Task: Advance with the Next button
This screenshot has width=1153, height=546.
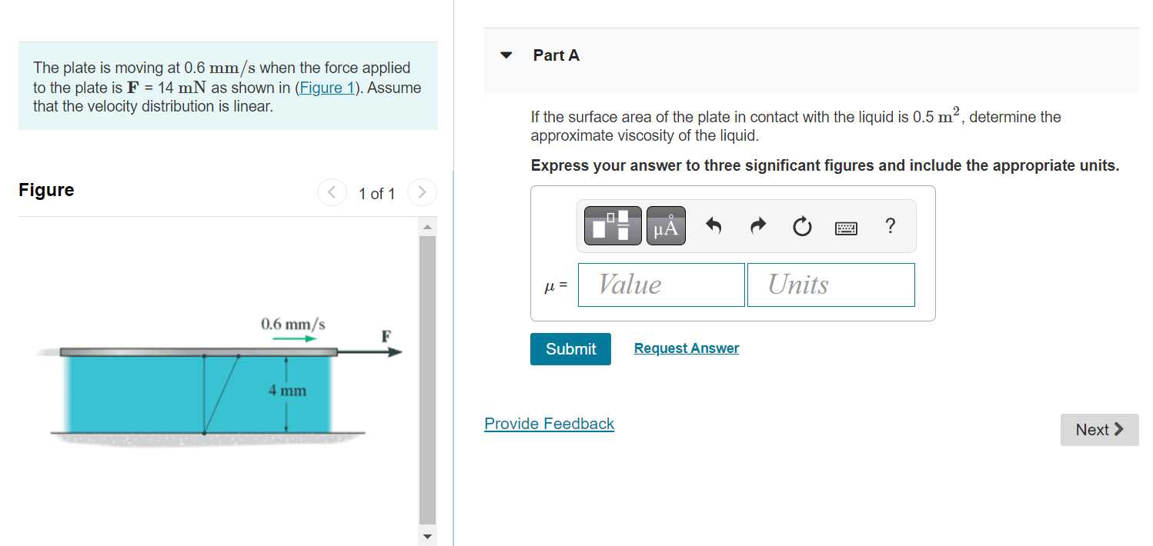Action: pos(1099,429)
